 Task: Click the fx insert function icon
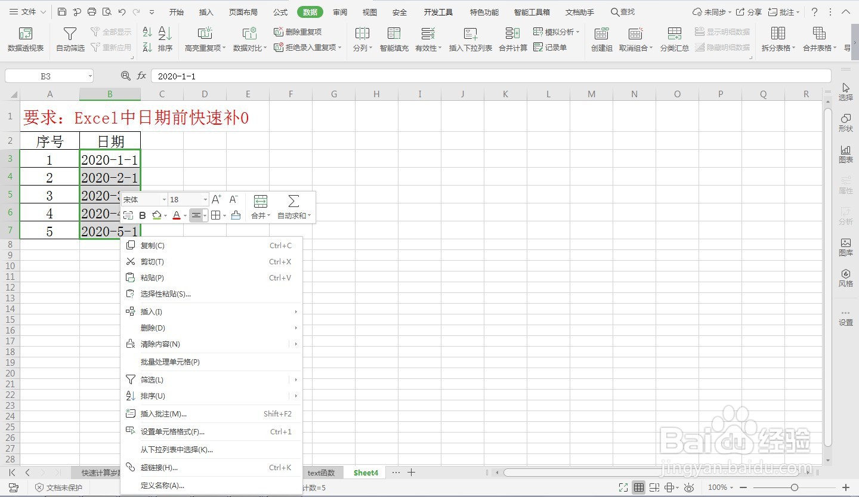point(141,76)
